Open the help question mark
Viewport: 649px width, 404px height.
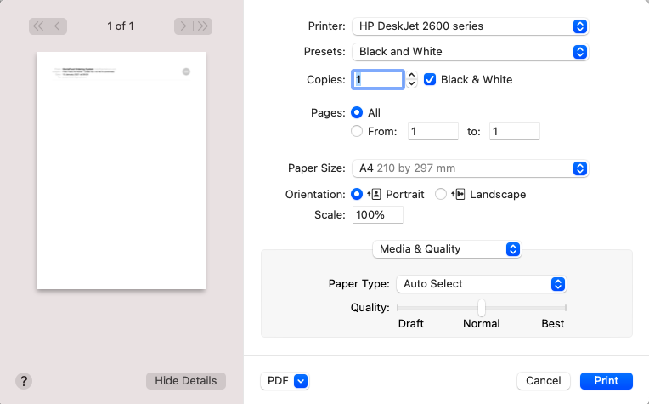point(24,381)
